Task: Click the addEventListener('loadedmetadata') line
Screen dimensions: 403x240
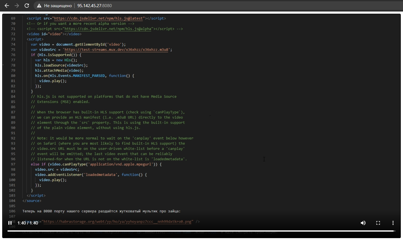Action: pyautogui.click(x=91, y=175)
